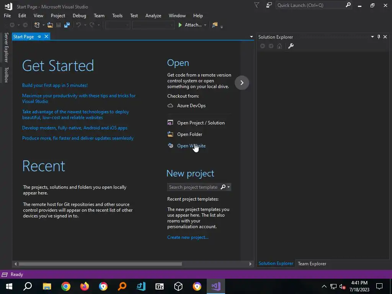The height and width of the screenshot is (294, 392).
Task: Pin the Solution Explorer panel
Action: tap(379, 37)
